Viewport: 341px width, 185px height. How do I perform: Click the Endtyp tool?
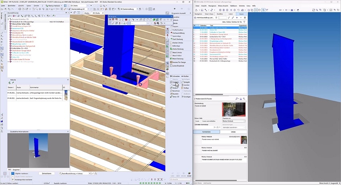pos(185,88)
